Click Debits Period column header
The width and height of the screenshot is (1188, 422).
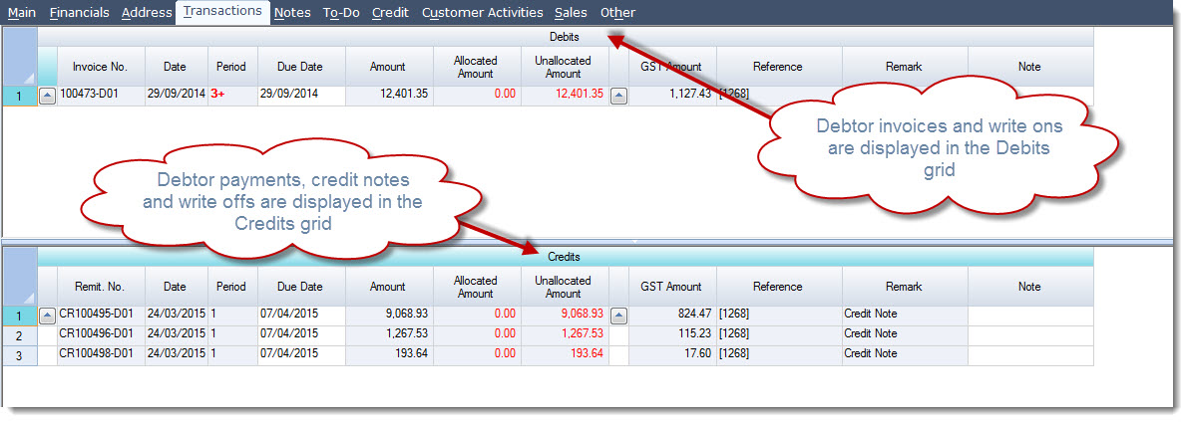coord(231,67)
